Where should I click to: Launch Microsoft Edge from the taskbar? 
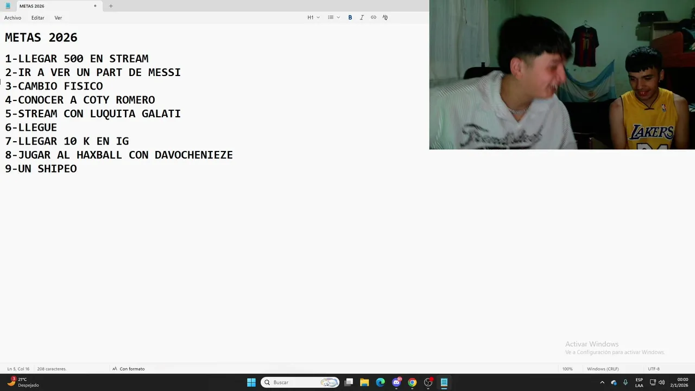point(380,382)
